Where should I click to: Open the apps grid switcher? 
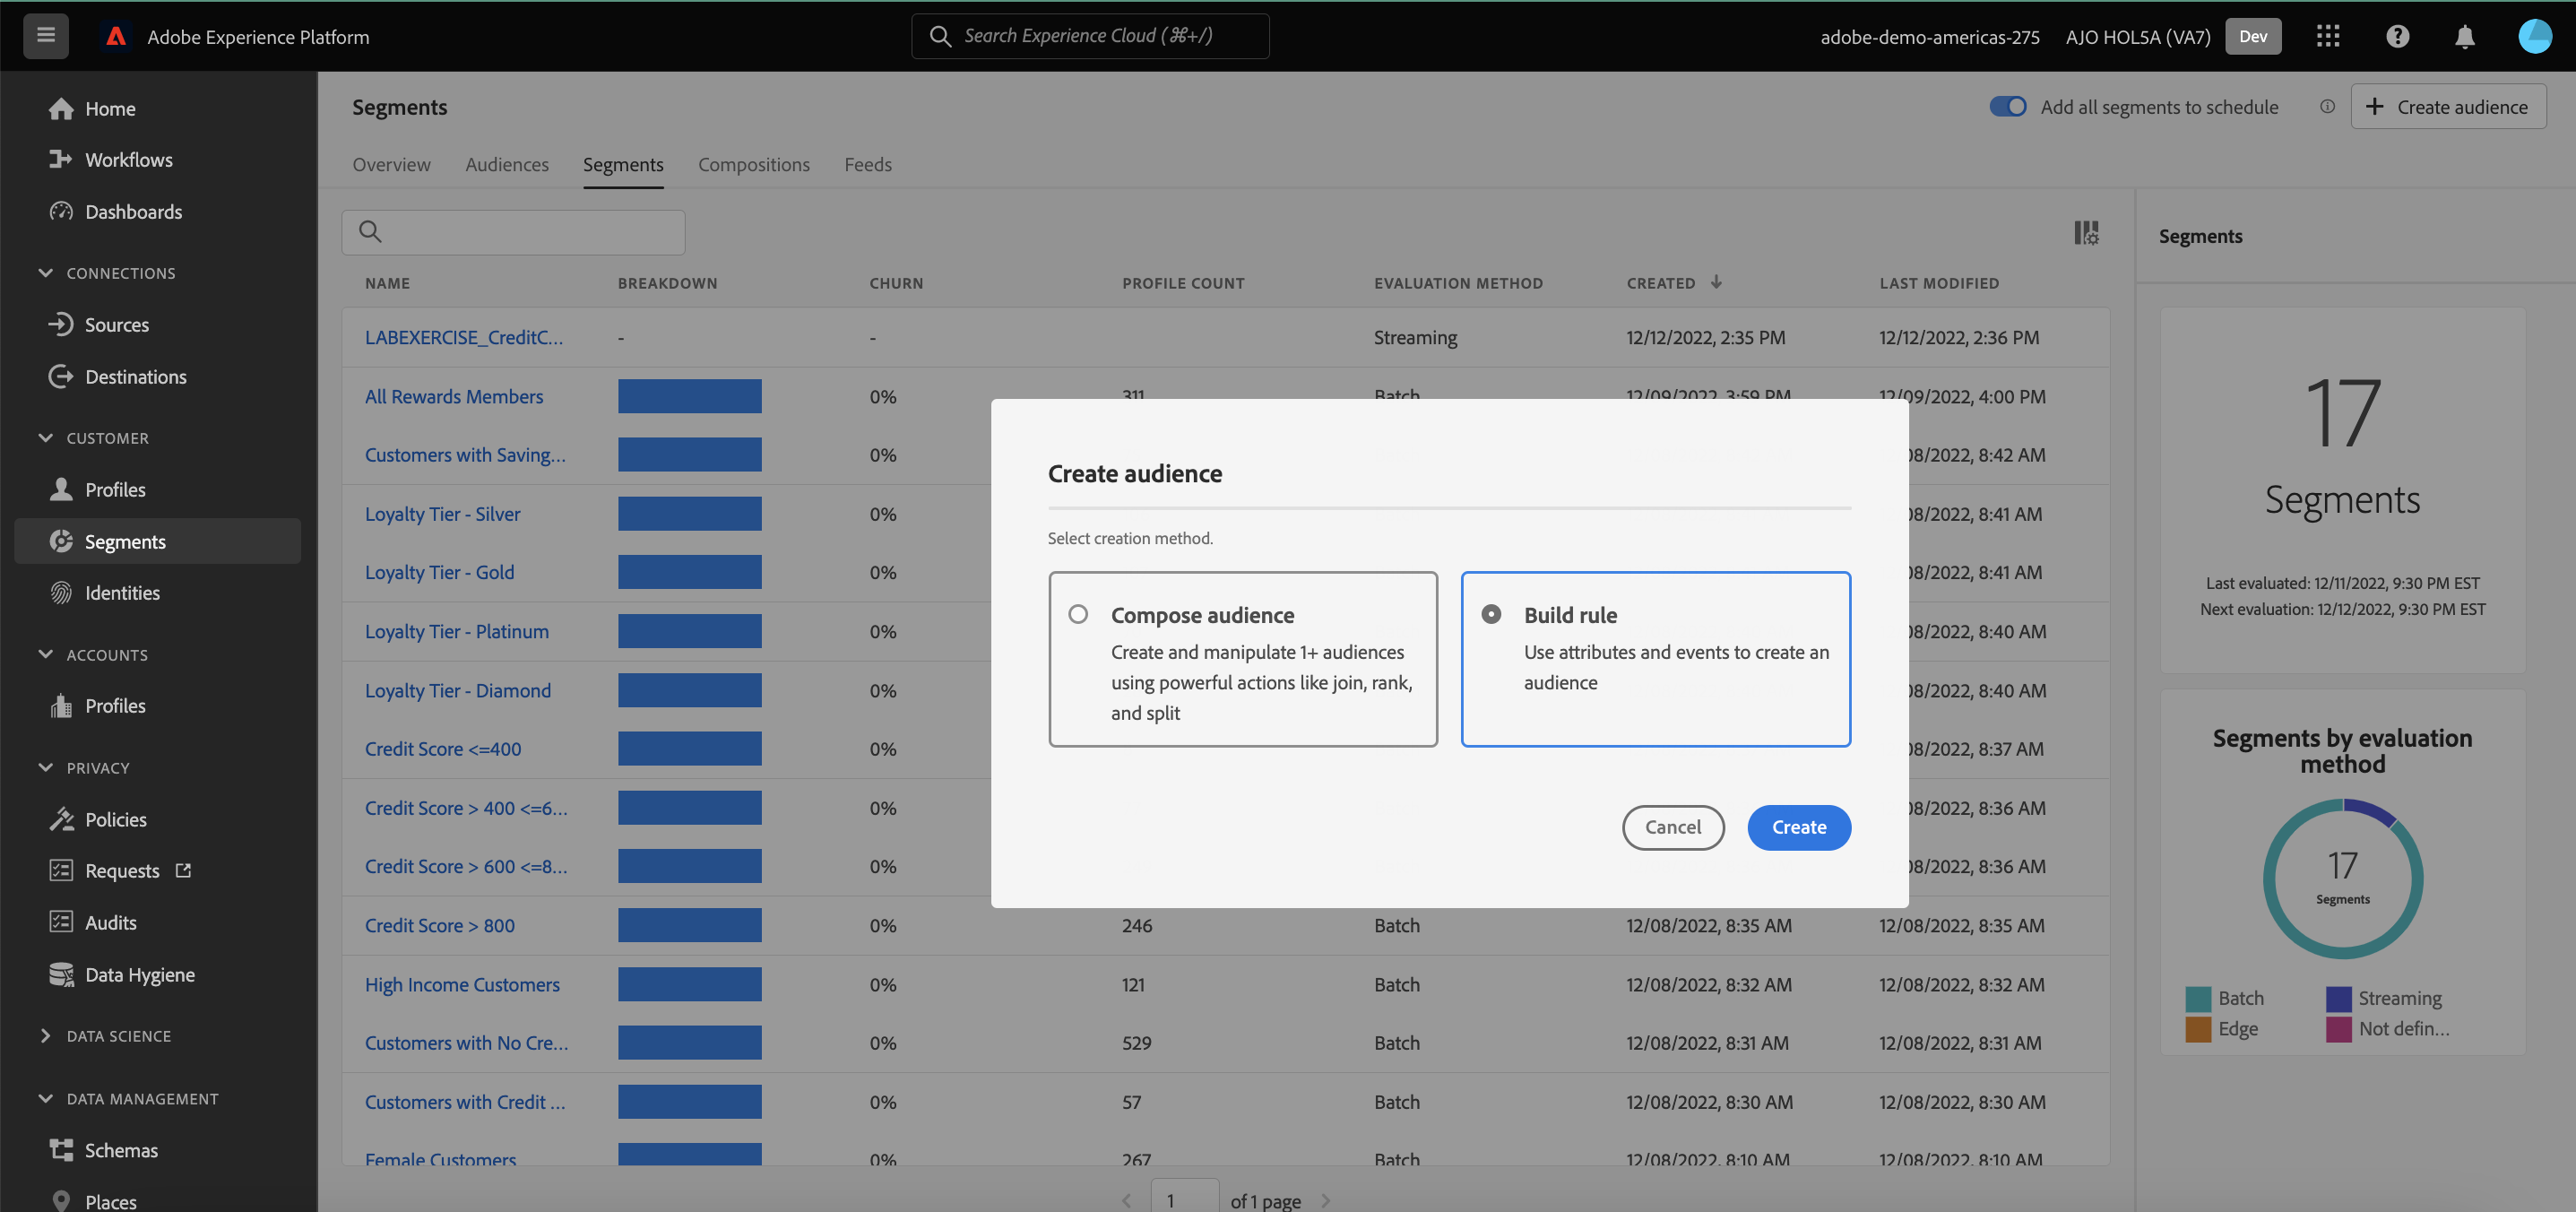(x=2327, y=36)
